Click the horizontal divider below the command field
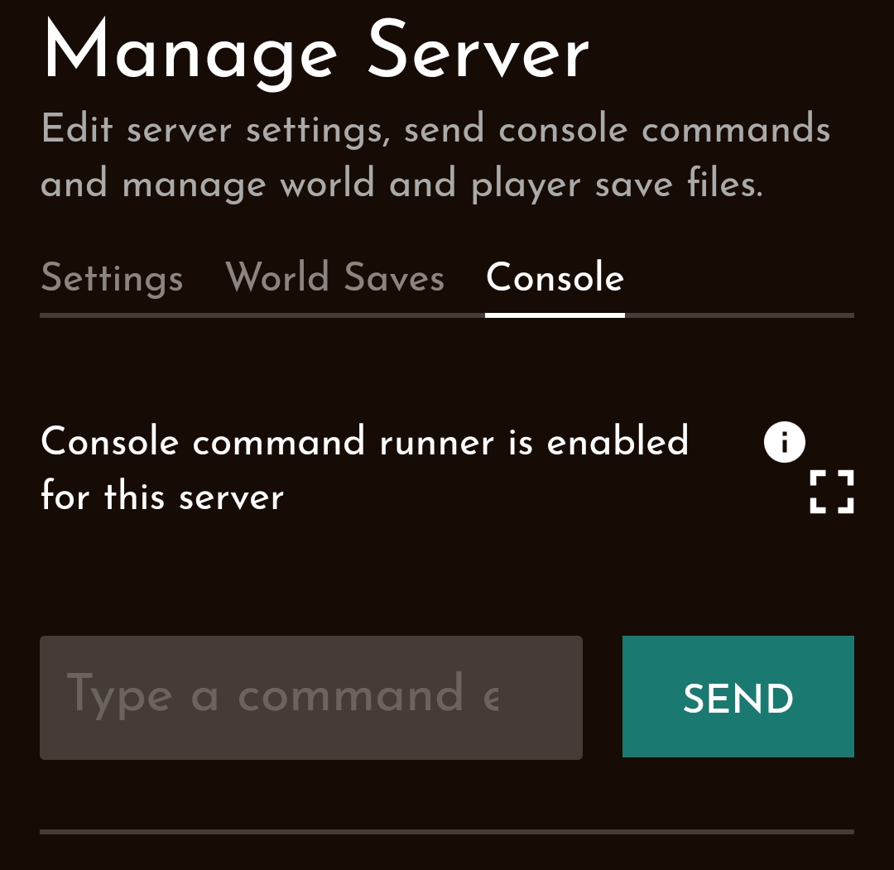 (446, 831)
